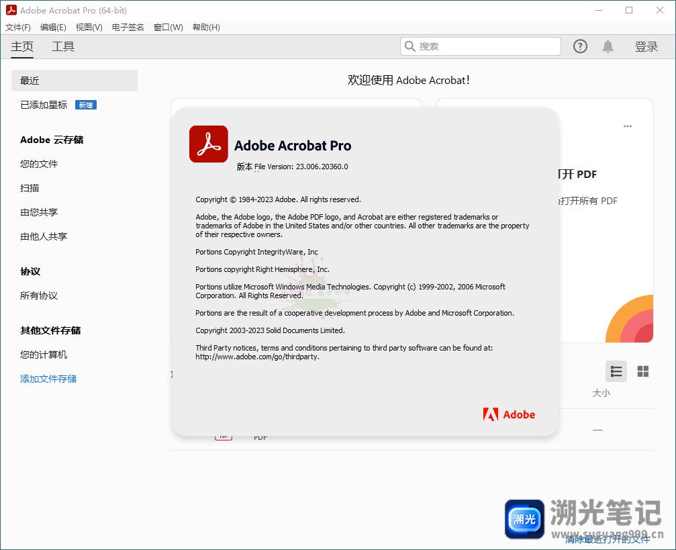Select 已添加星标 in the sidebar

click(44, 105)
